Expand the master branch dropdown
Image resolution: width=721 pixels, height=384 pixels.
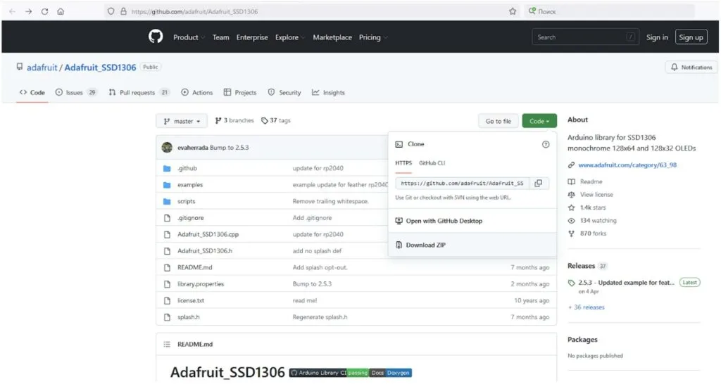tap(182, 121)
